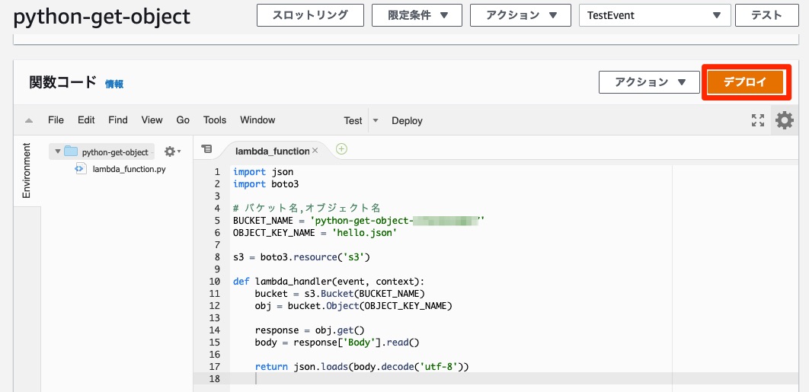This screenshot has height=392, width=809.
Task: Open the File menu
Action: click(56, 120)
